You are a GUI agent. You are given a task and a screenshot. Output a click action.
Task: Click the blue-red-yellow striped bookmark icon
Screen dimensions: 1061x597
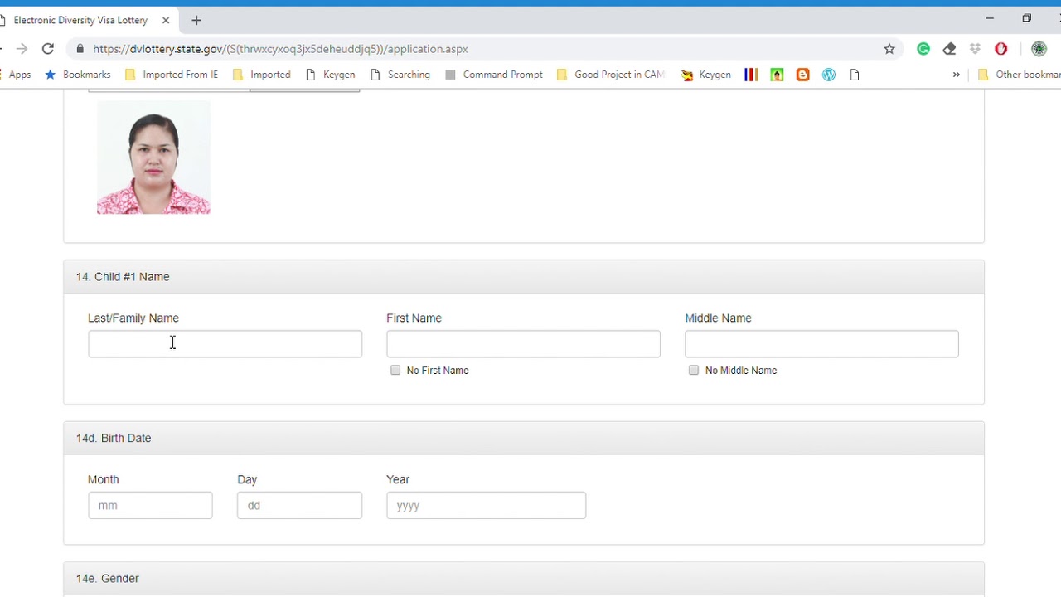[751, 75]
